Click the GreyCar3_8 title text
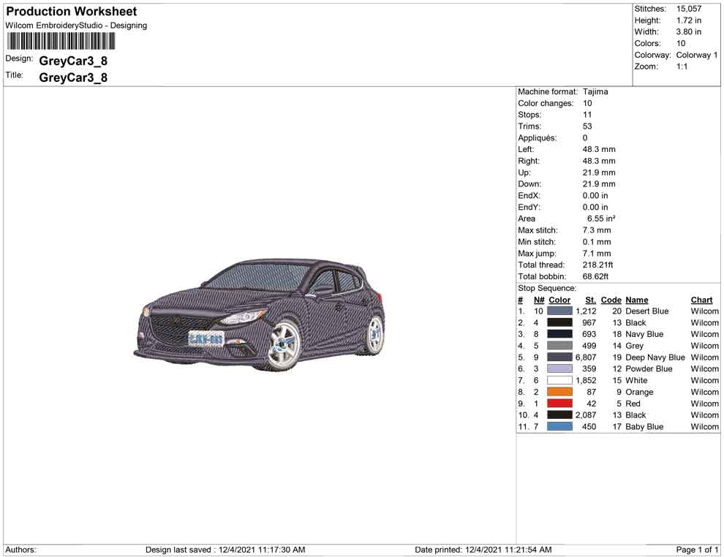The width and height of the screenshot is (724, 557). click(x=73, y=77)
